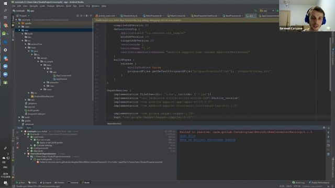Viewport: 335px width, 188px height.
Task: Expand the gradle folder in project tree
Action: coord(19,23)
